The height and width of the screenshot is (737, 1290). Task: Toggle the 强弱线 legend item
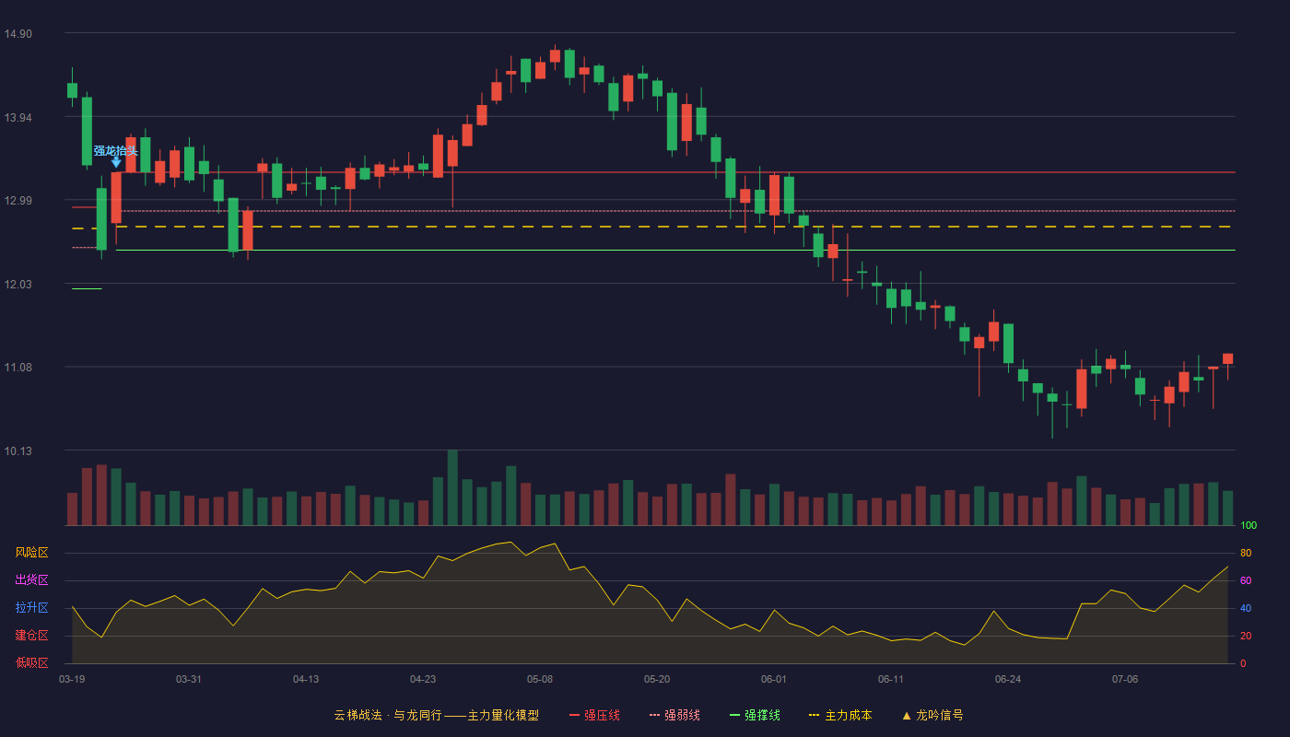(674, 715)
